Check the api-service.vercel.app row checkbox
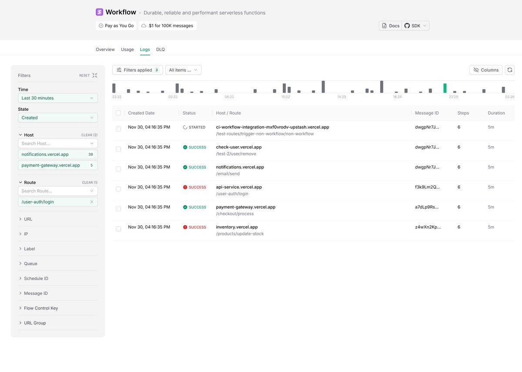This screenshot has height=372, width=522. coord(118,189)
